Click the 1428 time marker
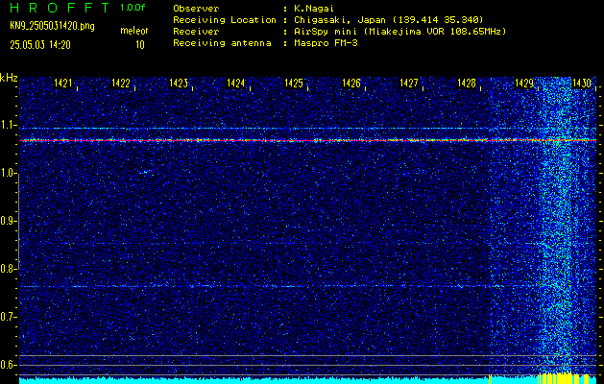Image resolution: width=604 pixels, height=384 pixels. click(467, 83)
